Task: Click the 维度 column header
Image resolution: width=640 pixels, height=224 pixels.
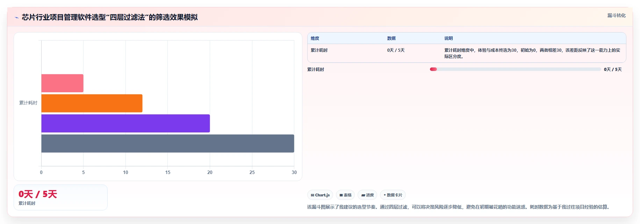Action: point(315,38)
